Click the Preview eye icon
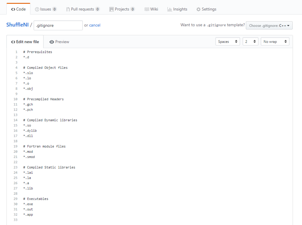302x225 pixels. click(x=52, y=42)
